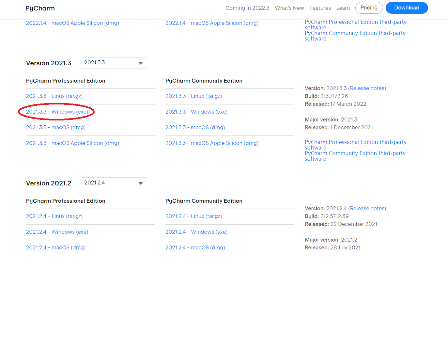
Task: Click Build: 212.5712.39 text
Action: pyautogui.click(x=327, y=216)
